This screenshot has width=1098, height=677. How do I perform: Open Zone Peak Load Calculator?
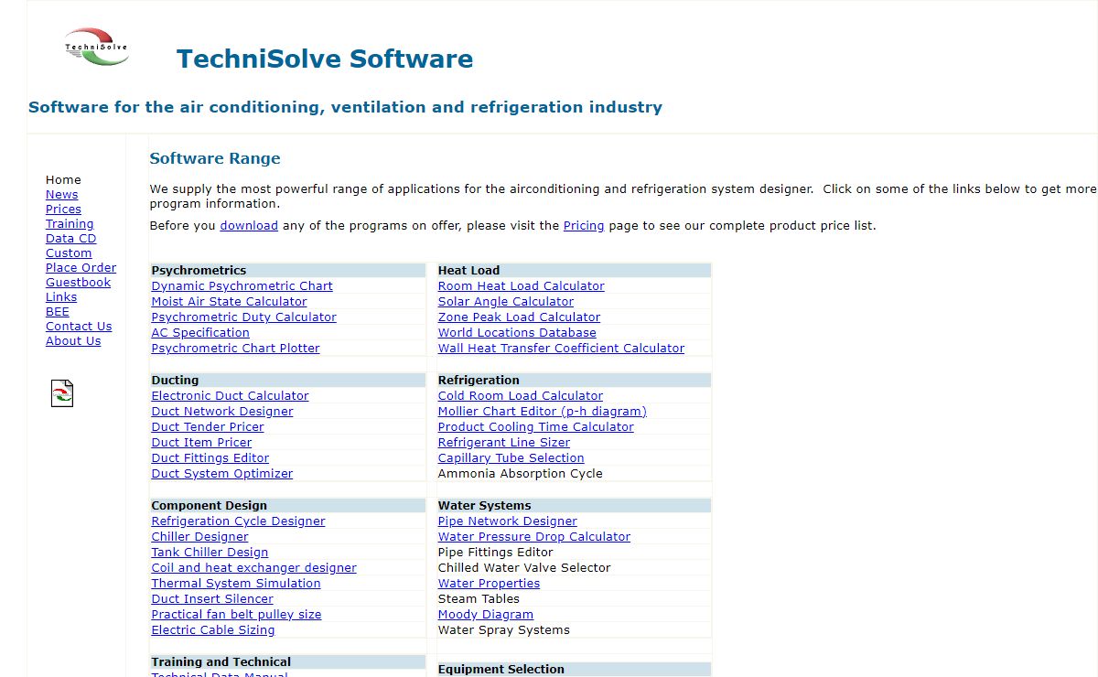520,317
